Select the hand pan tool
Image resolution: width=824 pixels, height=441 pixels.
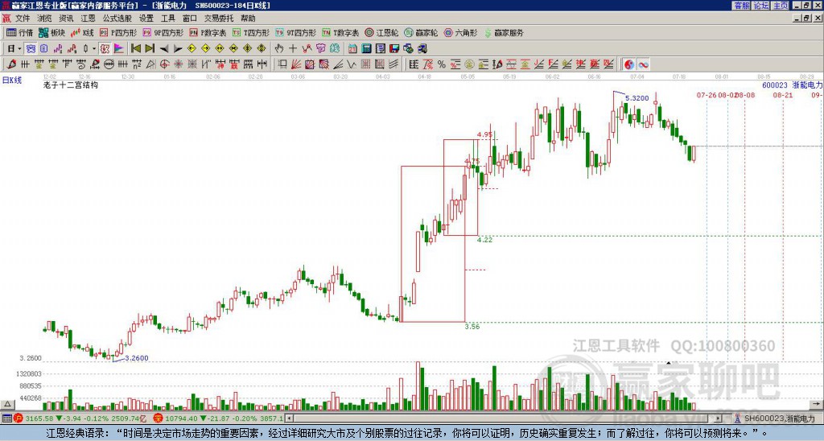(279, 49)
